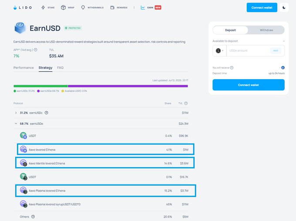Click the Aave Plasma syrupUSDT/USDT0 icon
The width and height of the screenshot is (296, 221).
tap(24, 204)
